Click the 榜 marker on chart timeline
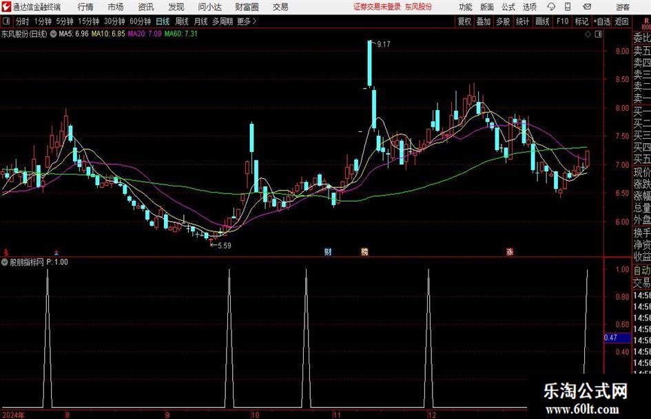This screenshot has height=419, width=651. (x=364, y=252)
